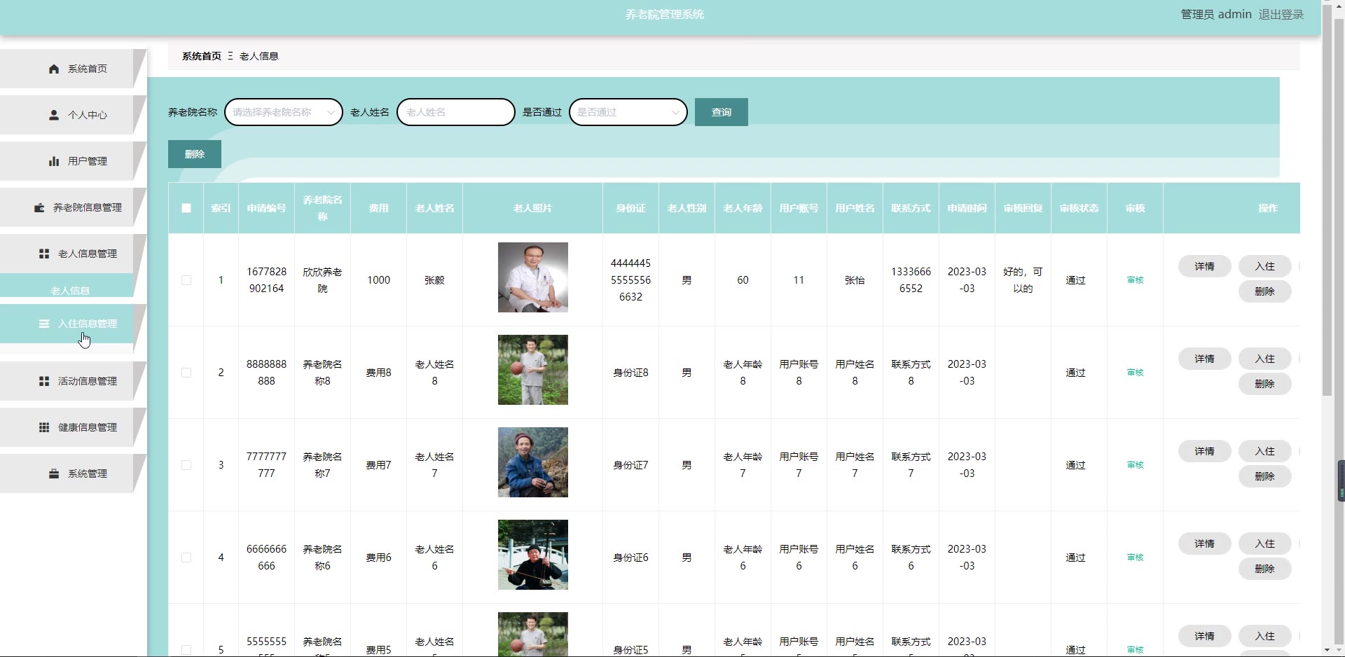Click the list icon for 入住信息管理
Screen dimensions: 1345x657
[44, 324]
